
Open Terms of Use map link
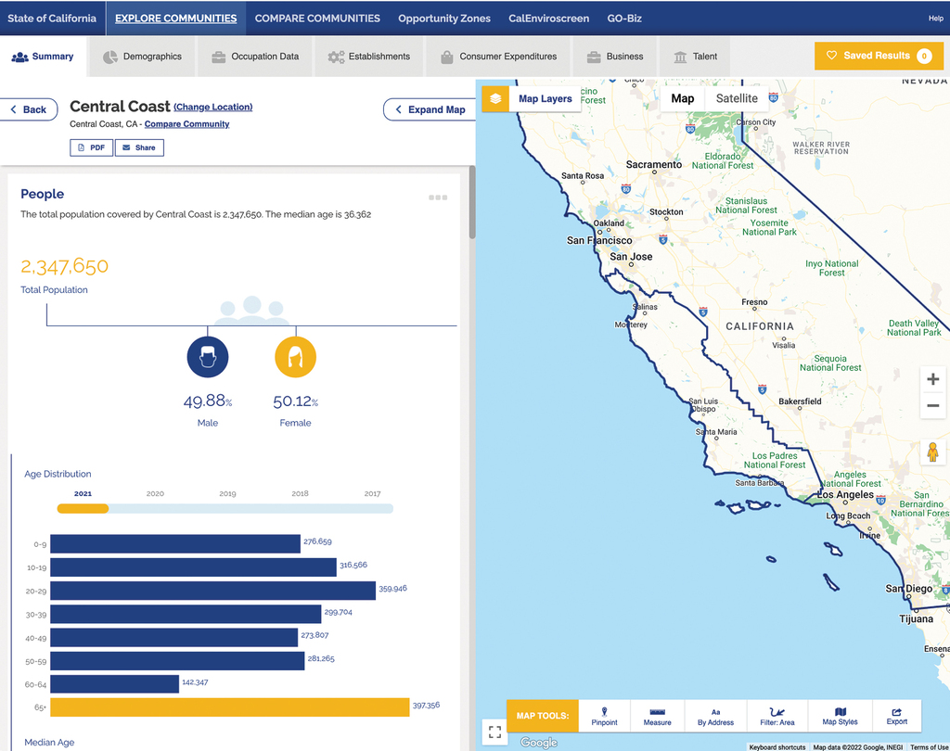coord(929,746)
